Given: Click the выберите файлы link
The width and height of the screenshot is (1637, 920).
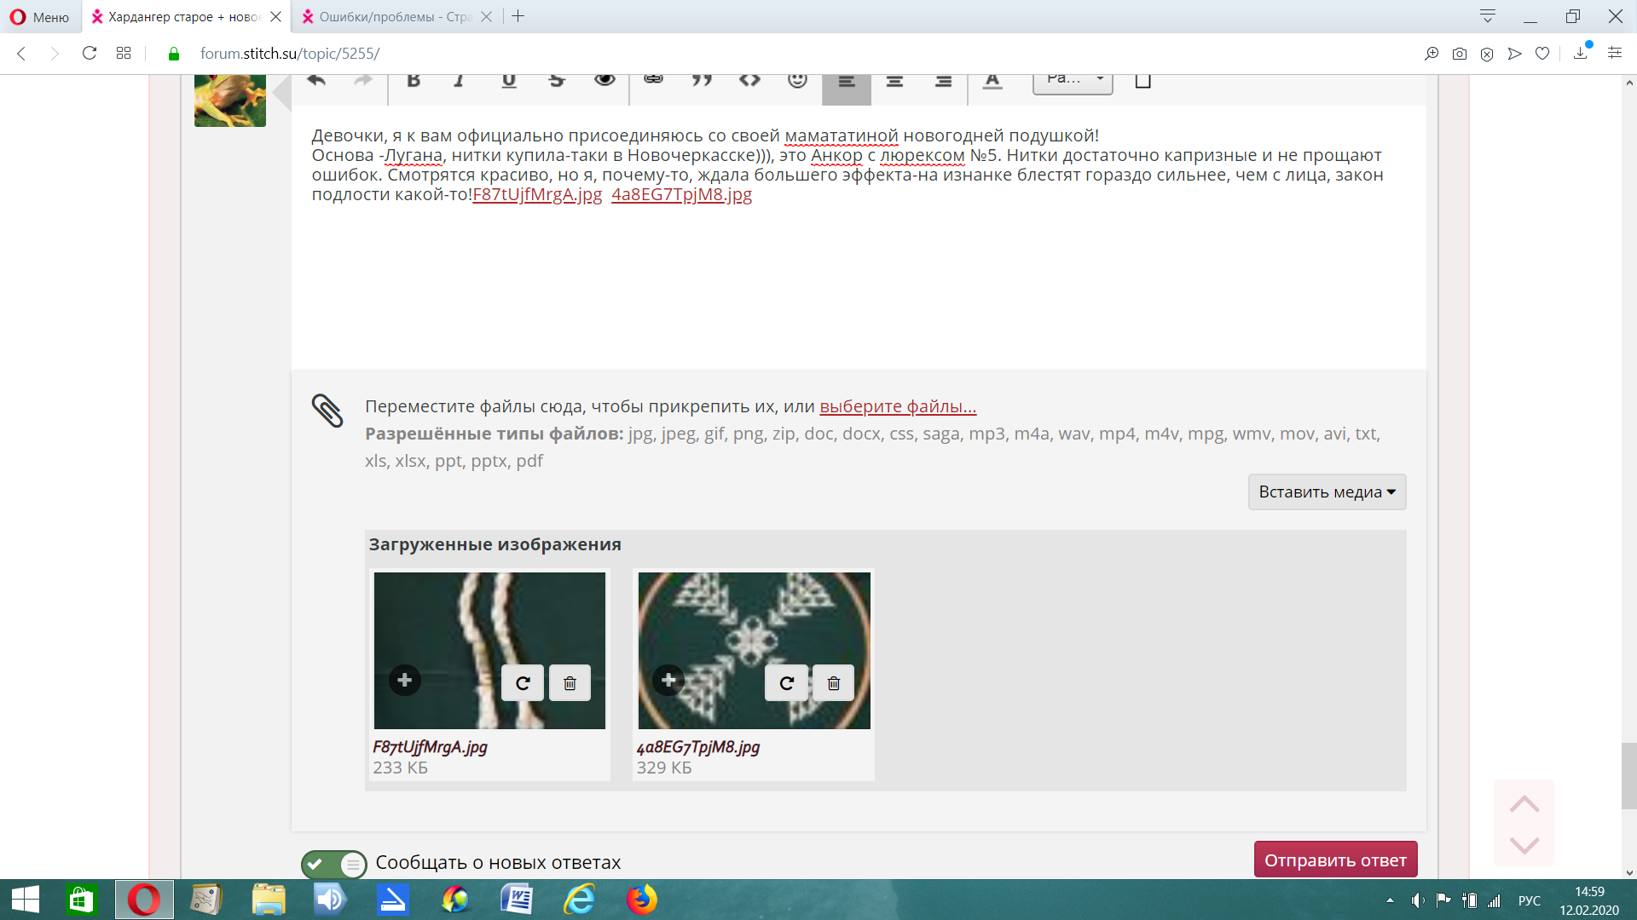Looking at the screenshot, I should pyautogui.click(x=898, y=406).
